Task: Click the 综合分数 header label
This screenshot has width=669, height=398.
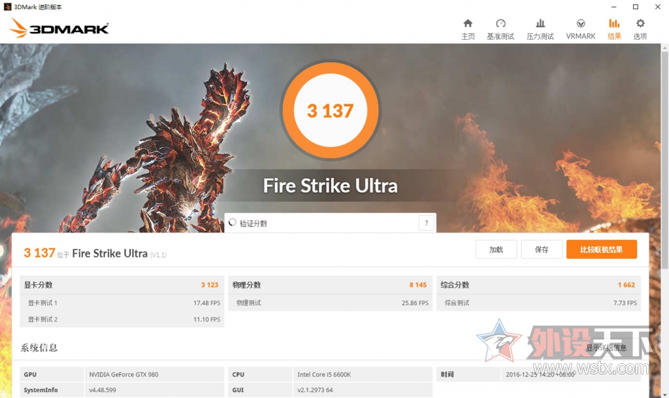Action: pos(455,285)
